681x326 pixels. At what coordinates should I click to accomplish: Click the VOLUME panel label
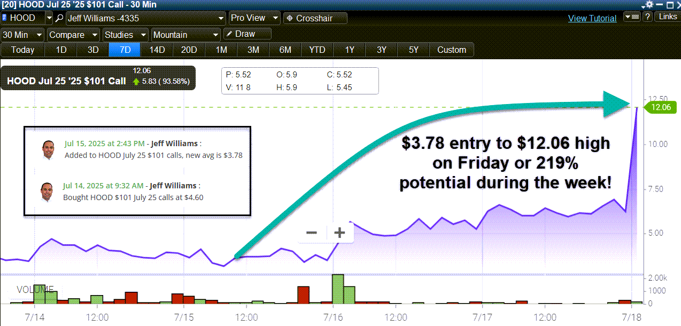tap(35, 290)
